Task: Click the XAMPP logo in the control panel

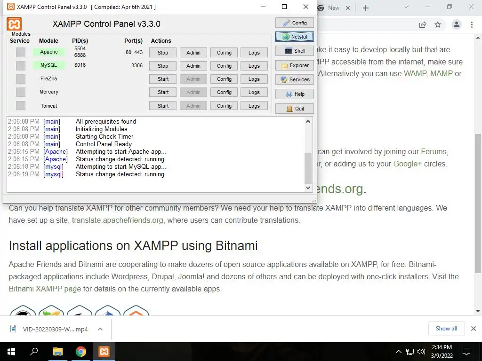Action: 14,24
